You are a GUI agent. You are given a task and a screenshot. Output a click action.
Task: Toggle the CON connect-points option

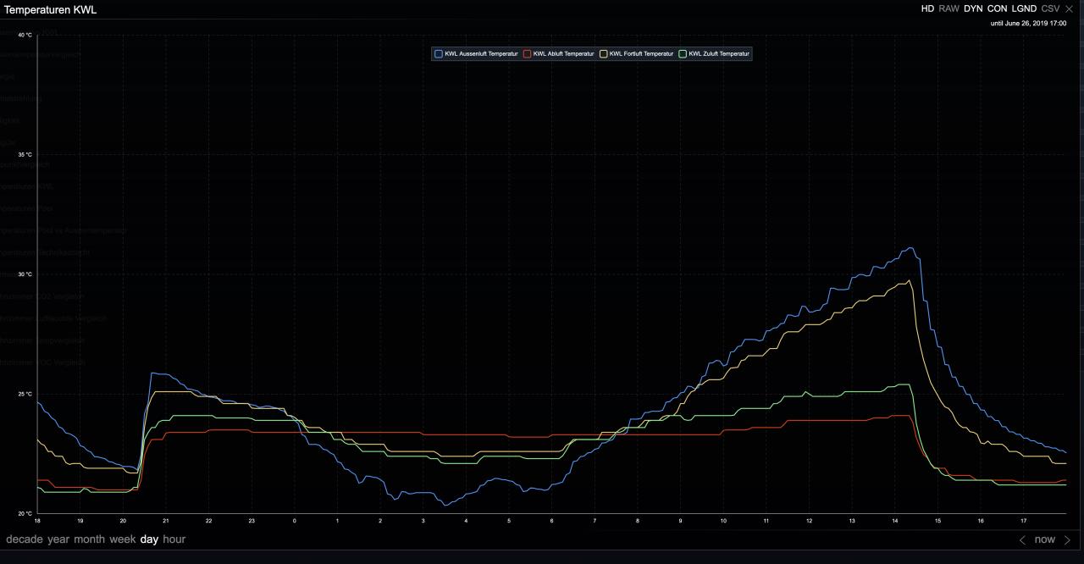[997, 8]
